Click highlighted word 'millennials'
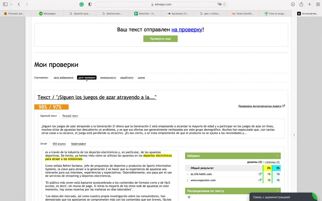Image resolution: width=322 pixels, height=201 pixels. click(x=75, y=159)
